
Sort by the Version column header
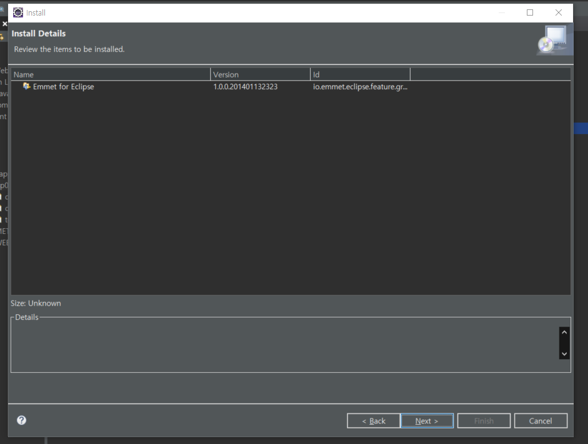click(x=261, y=75)
